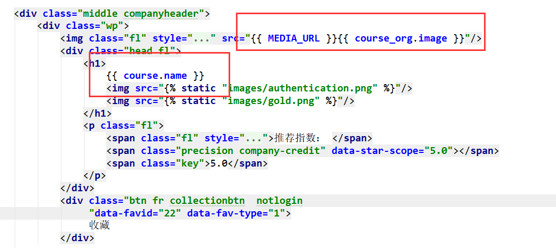556x248 pixels.
Task: Click the opening <h1> tag
Action: point(95,64)
